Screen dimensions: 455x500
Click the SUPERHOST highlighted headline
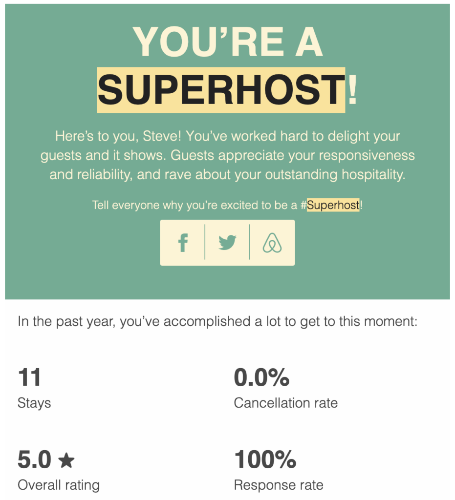[x=221, y=90]
